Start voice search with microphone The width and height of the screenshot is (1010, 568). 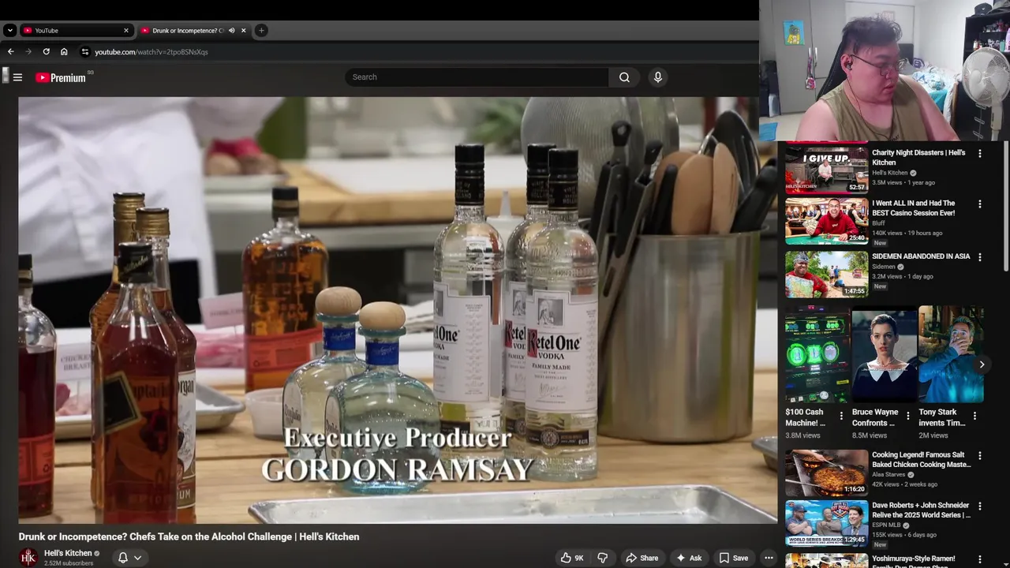pos(657,77)
